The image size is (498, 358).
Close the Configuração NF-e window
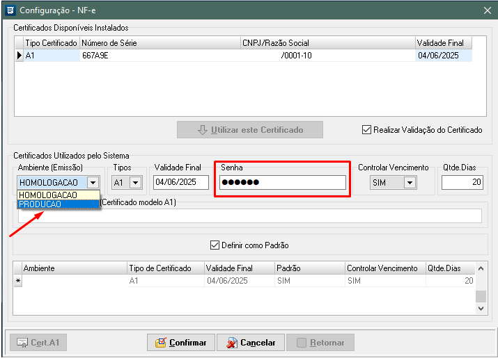[486, 10]
